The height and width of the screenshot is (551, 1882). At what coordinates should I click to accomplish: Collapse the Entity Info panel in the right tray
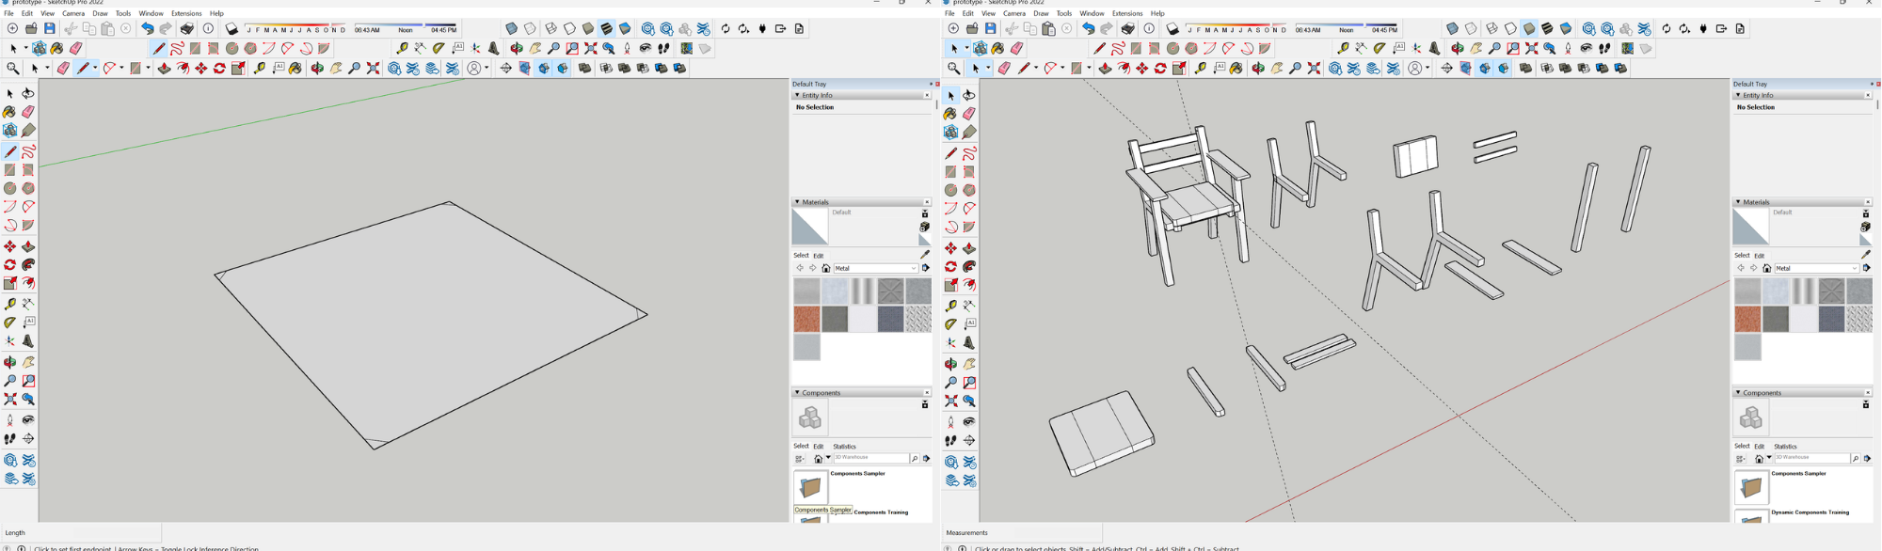[x=1738, y=95]
